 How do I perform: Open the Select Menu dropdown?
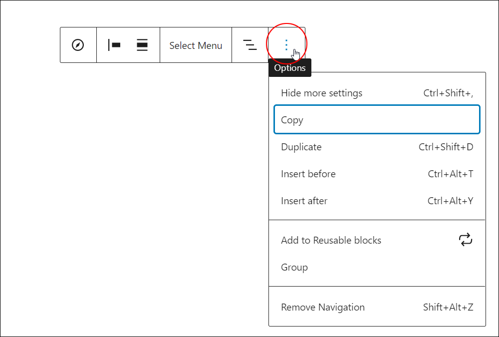click(196, 45)
